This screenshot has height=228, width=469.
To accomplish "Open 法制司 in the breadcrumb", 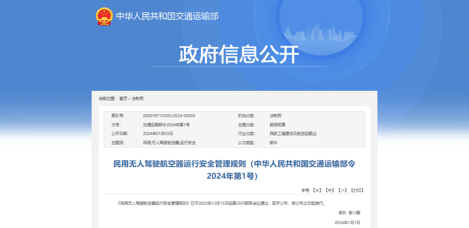I will [x=138, y=99].
